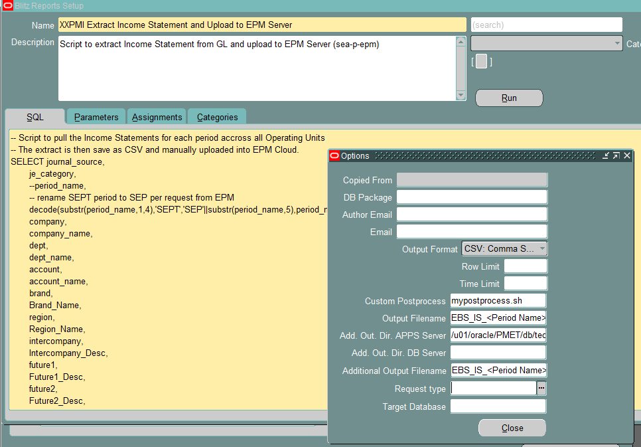Click the first SQL comment about Operating Units
Image resolution: width=641 pixels, height=447 pixels.
[x=168, y=138]
